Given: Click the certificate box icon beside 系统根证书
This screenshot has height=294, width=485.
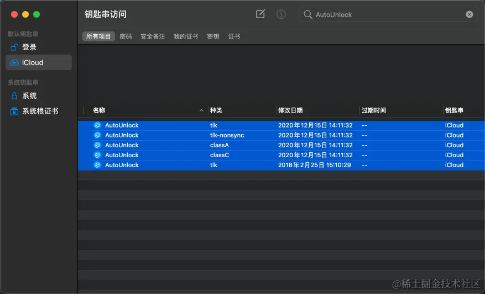Looking at the screenshot, I should click(14, 111).
